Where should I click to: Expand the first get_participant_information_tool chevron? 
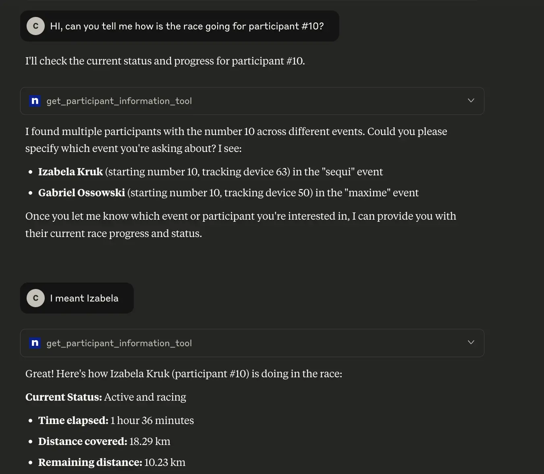coord(471,100)
